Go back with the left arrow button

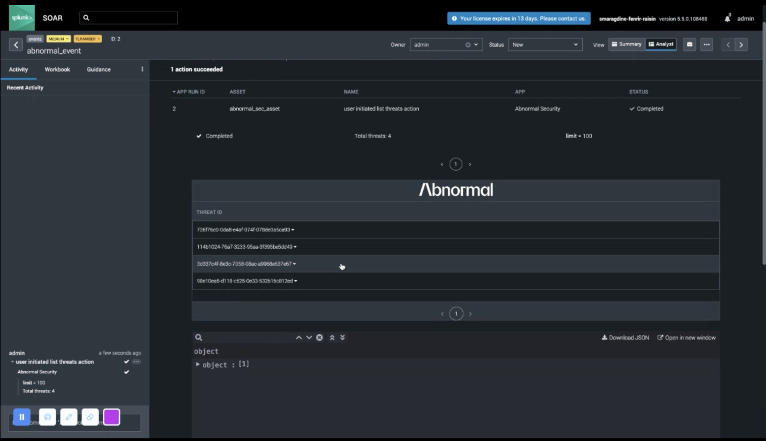(16, 45)
